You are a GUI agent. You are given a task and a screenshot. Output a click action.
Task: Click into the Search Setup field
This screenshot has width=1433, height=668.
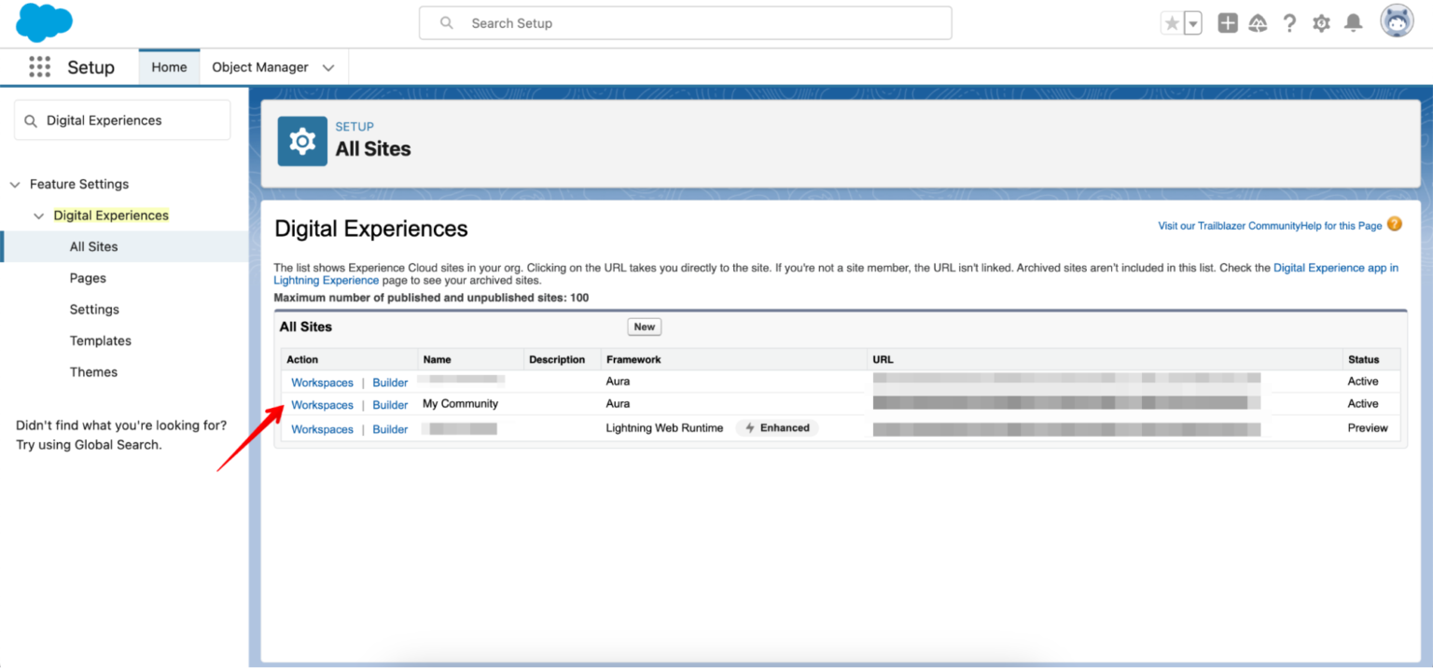(x=685, y=23)
